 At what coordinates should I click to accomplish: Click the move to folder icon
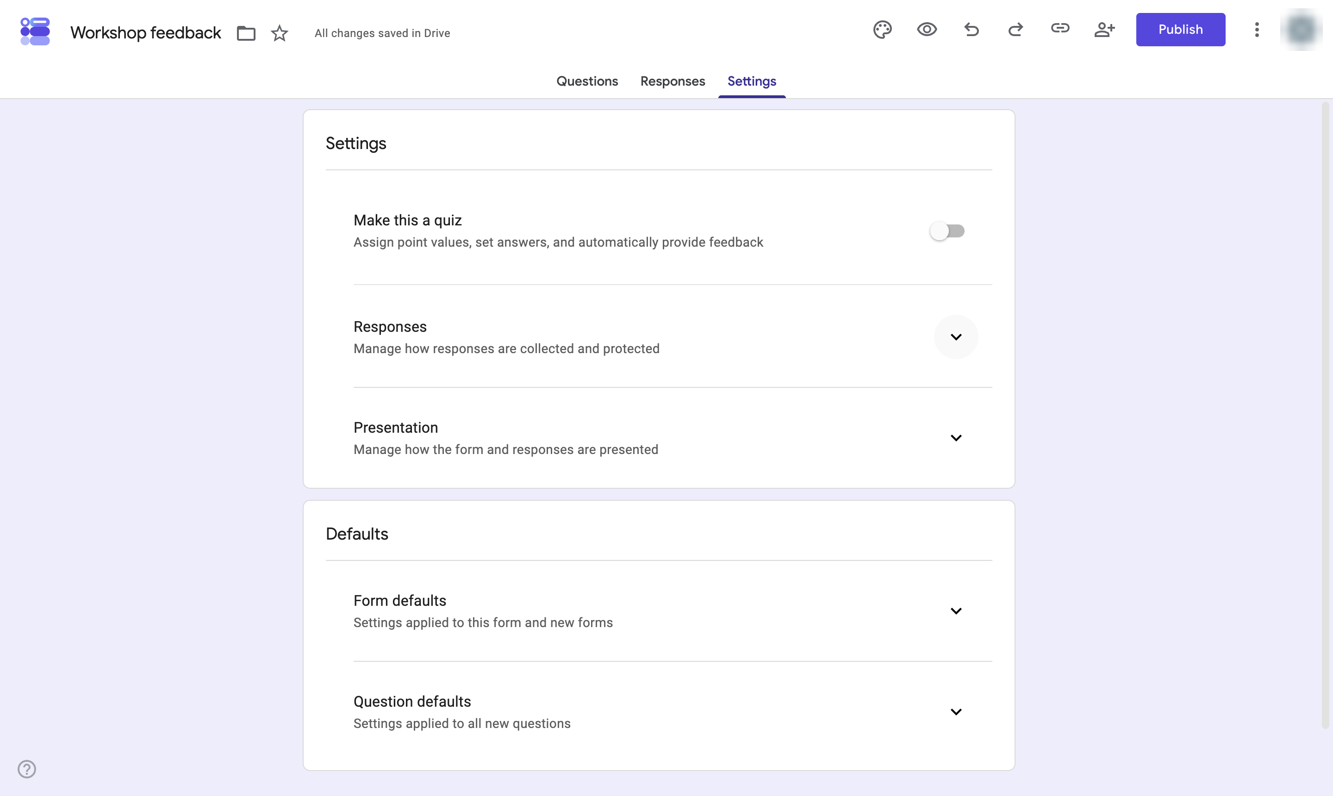[246, 33]
